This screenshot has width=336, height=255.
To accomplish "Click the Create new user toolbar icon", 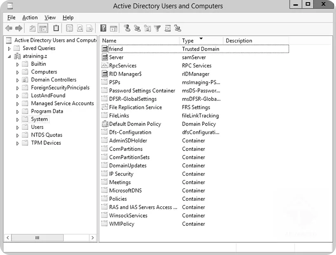I will [x=127, y=28].
